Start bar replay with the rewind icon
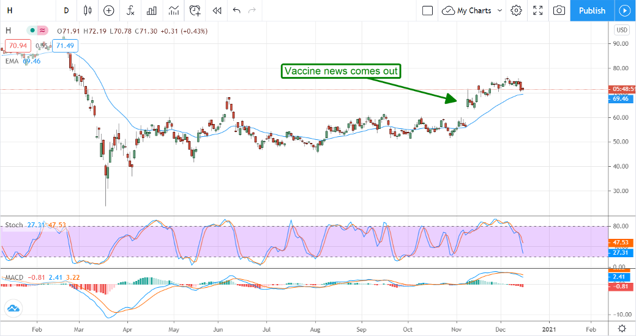636x336 pixels. click(217, 10)
